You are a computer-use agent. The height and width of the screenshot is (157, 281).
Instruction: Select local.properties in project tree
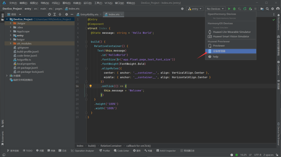26,64
